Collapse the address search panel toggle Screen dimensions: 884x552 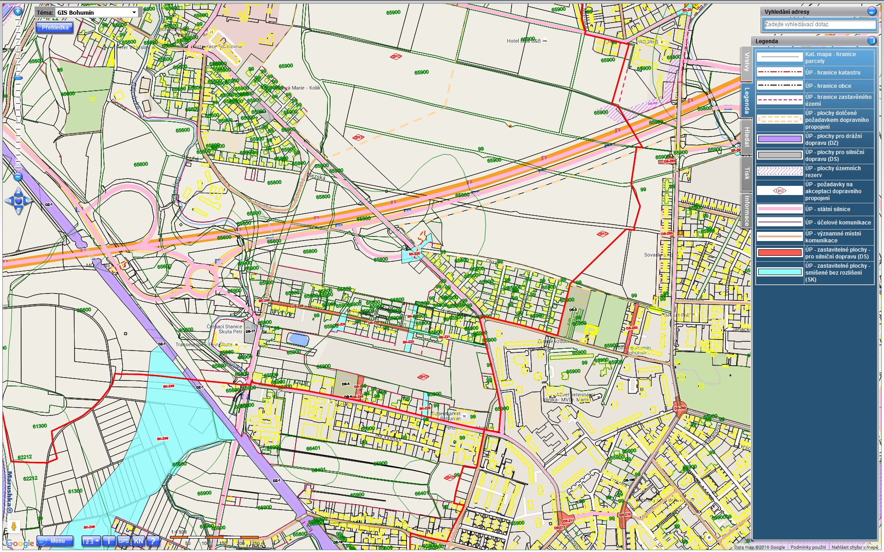click(x=872, y=11)
